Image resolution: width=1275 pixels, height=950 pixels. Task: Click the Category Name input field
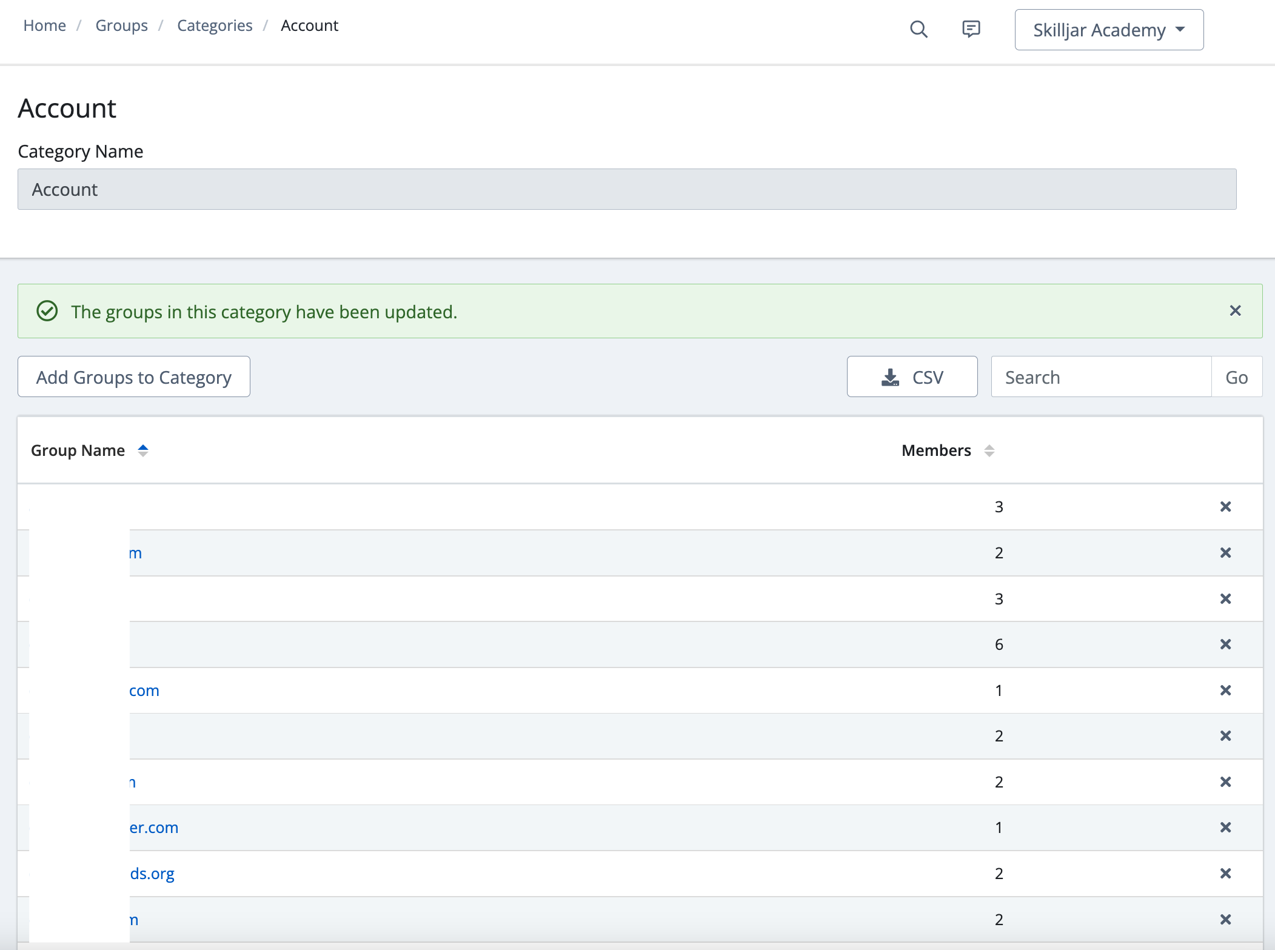tap(626, 190)
